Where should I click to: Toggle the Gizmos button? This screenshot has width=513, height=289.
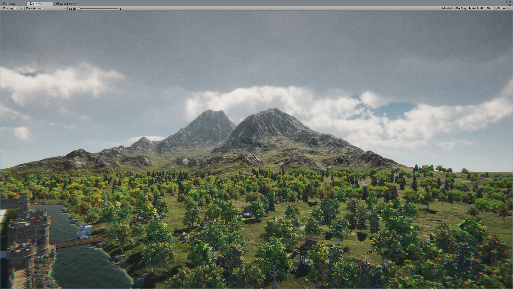click(502, 8)
